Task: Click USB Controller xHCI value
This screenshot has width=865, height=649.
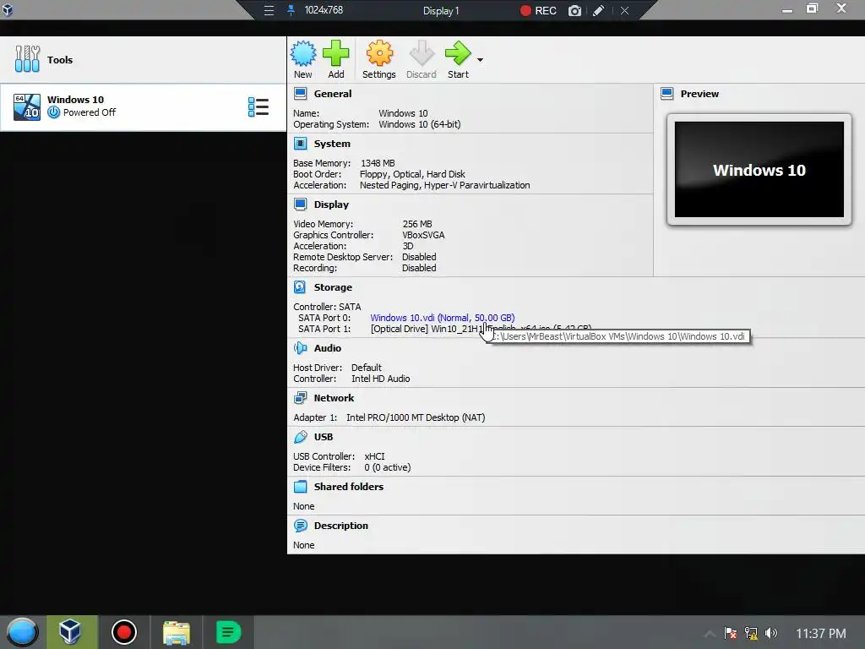Action: (x=374, y=456)
